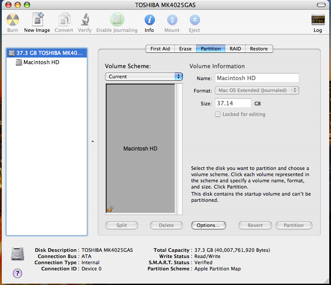Click Disk Description TOSHIBA MK4025GAS text

[x=107, y=250]
